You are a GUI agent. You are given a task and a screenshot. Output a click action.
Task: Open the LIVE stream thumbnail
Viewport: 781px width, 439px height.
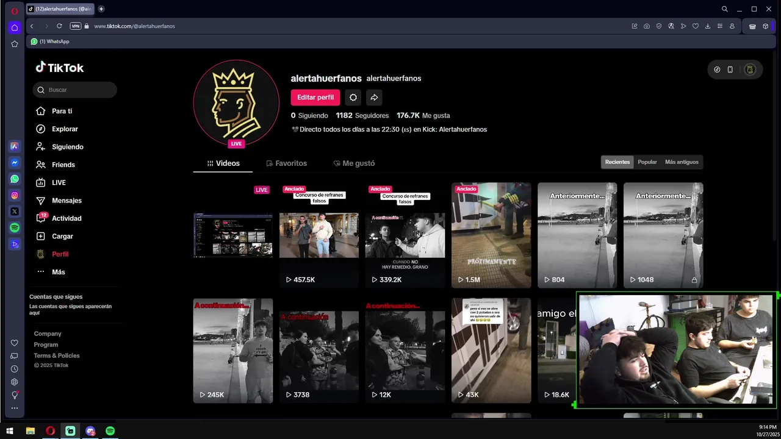[233, 235]
